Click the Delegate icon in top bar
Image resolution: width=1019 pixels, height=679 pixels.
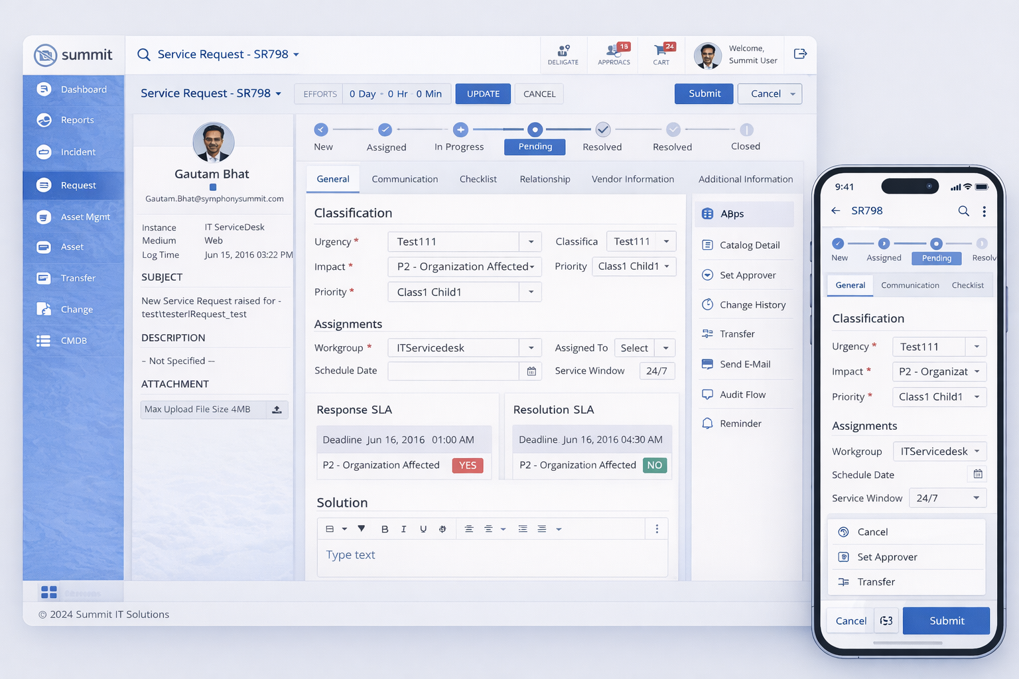click(x=563, y=54)
